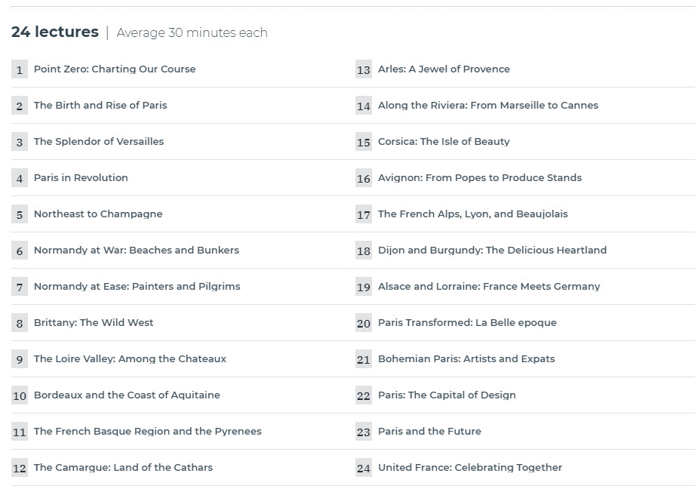Open 'The Loire Valley: Among the Chateaux'
Screen dimensions: 695x492
point(131,359)
